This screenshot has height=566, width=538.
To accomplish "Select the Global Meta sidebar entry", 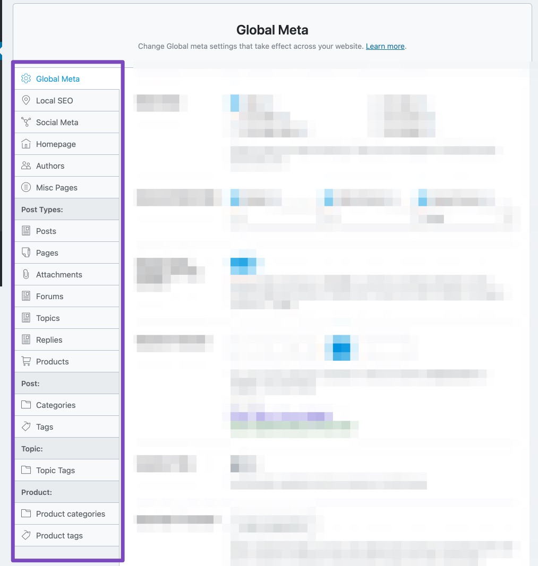I will point(57,78).
